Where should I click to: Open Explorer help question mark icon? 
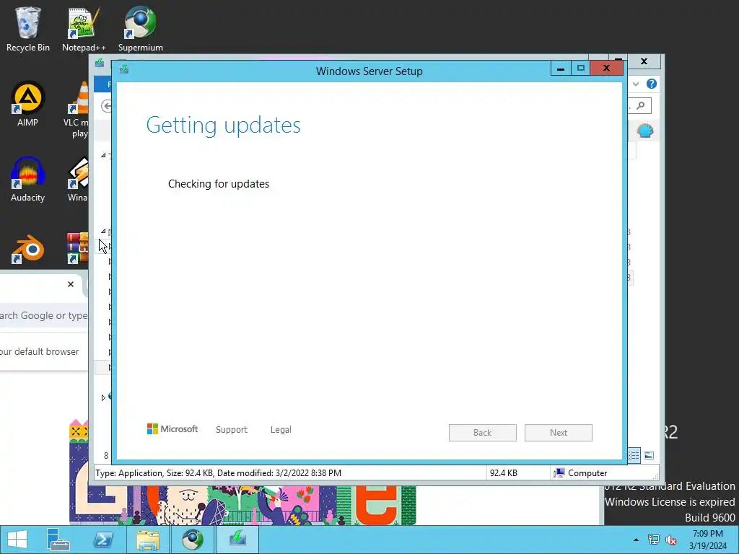[x=652, y=84]
